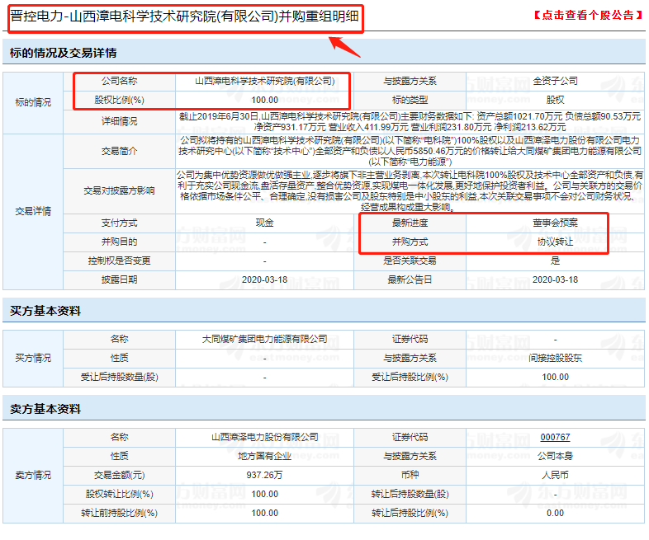Viewport: 649px width, 540px height.
Task: Select the 937.26万 transaction amount
Action: click(x=265, y=475)
